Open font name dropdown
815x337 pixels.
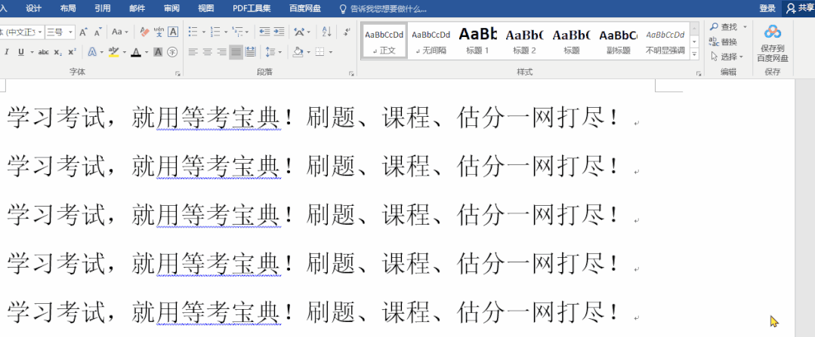click(x=40, y=32)
